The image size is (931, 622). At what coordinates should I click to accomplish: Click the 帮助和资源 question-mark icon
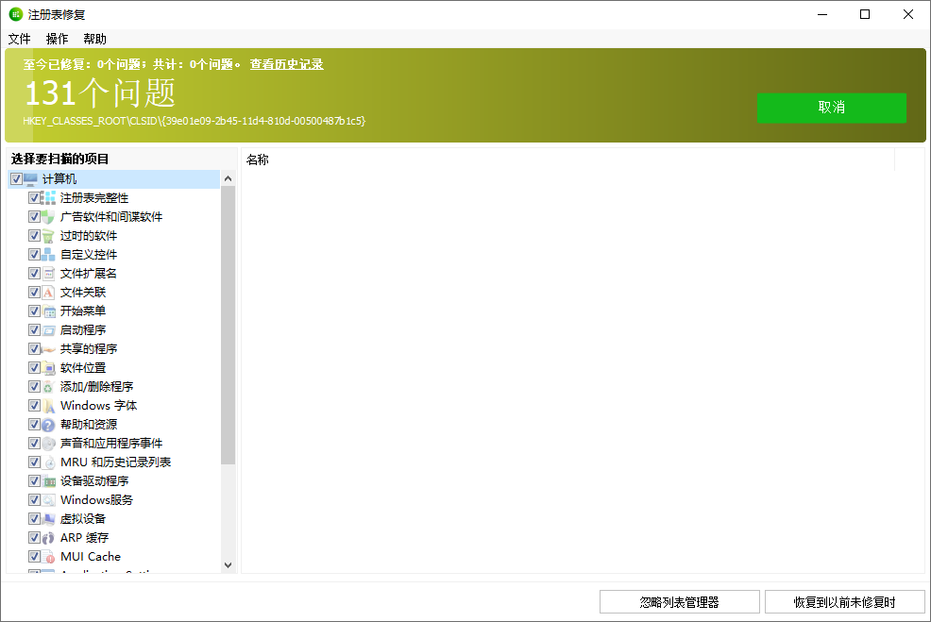pos(48,424)
